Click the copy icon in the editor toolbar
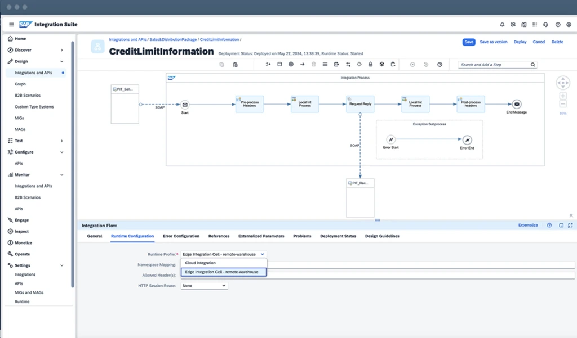This screenshot has width=577, height=338. pos(221,64)
